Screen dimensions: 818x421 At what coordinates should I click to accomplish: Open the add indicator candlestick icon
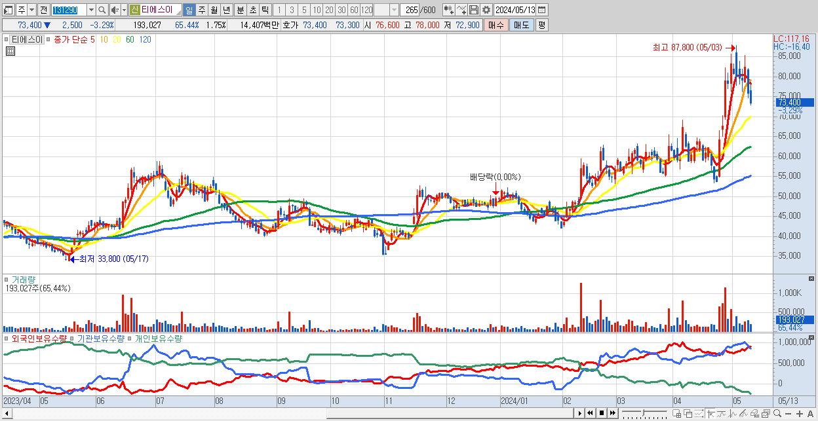[449, 10]
